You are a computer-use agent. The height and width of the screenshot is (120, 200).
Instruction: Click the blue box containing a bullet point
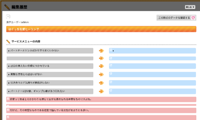tap(152, 51)
